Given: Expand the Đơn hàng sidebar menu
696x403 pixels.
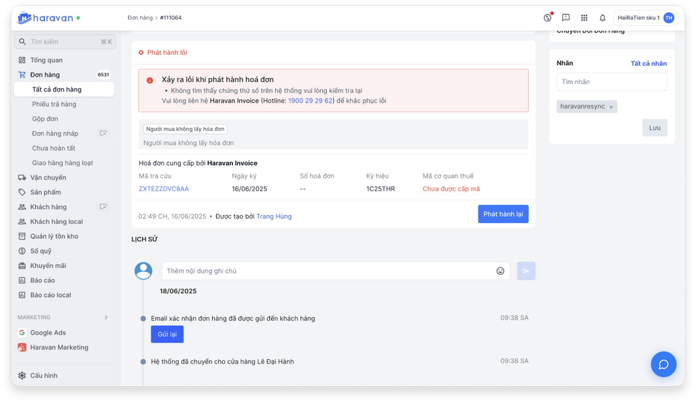Looking at the screenshot, I should coord(45,75).
